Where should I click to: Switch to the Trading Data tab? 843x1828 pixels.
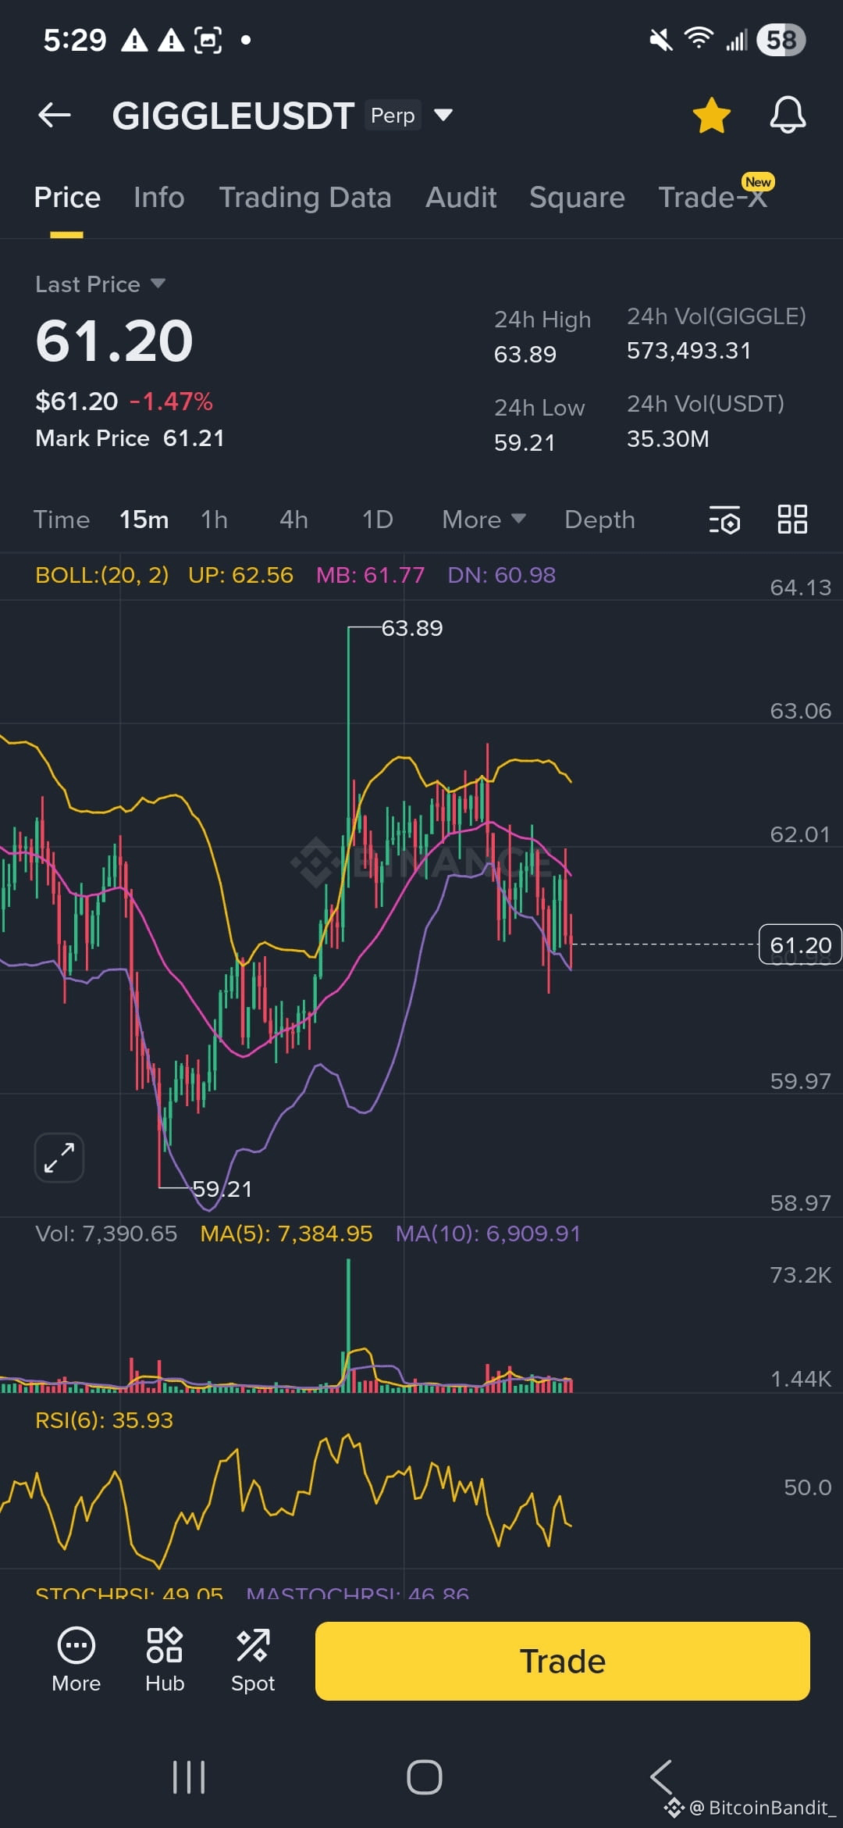point(305,197)
